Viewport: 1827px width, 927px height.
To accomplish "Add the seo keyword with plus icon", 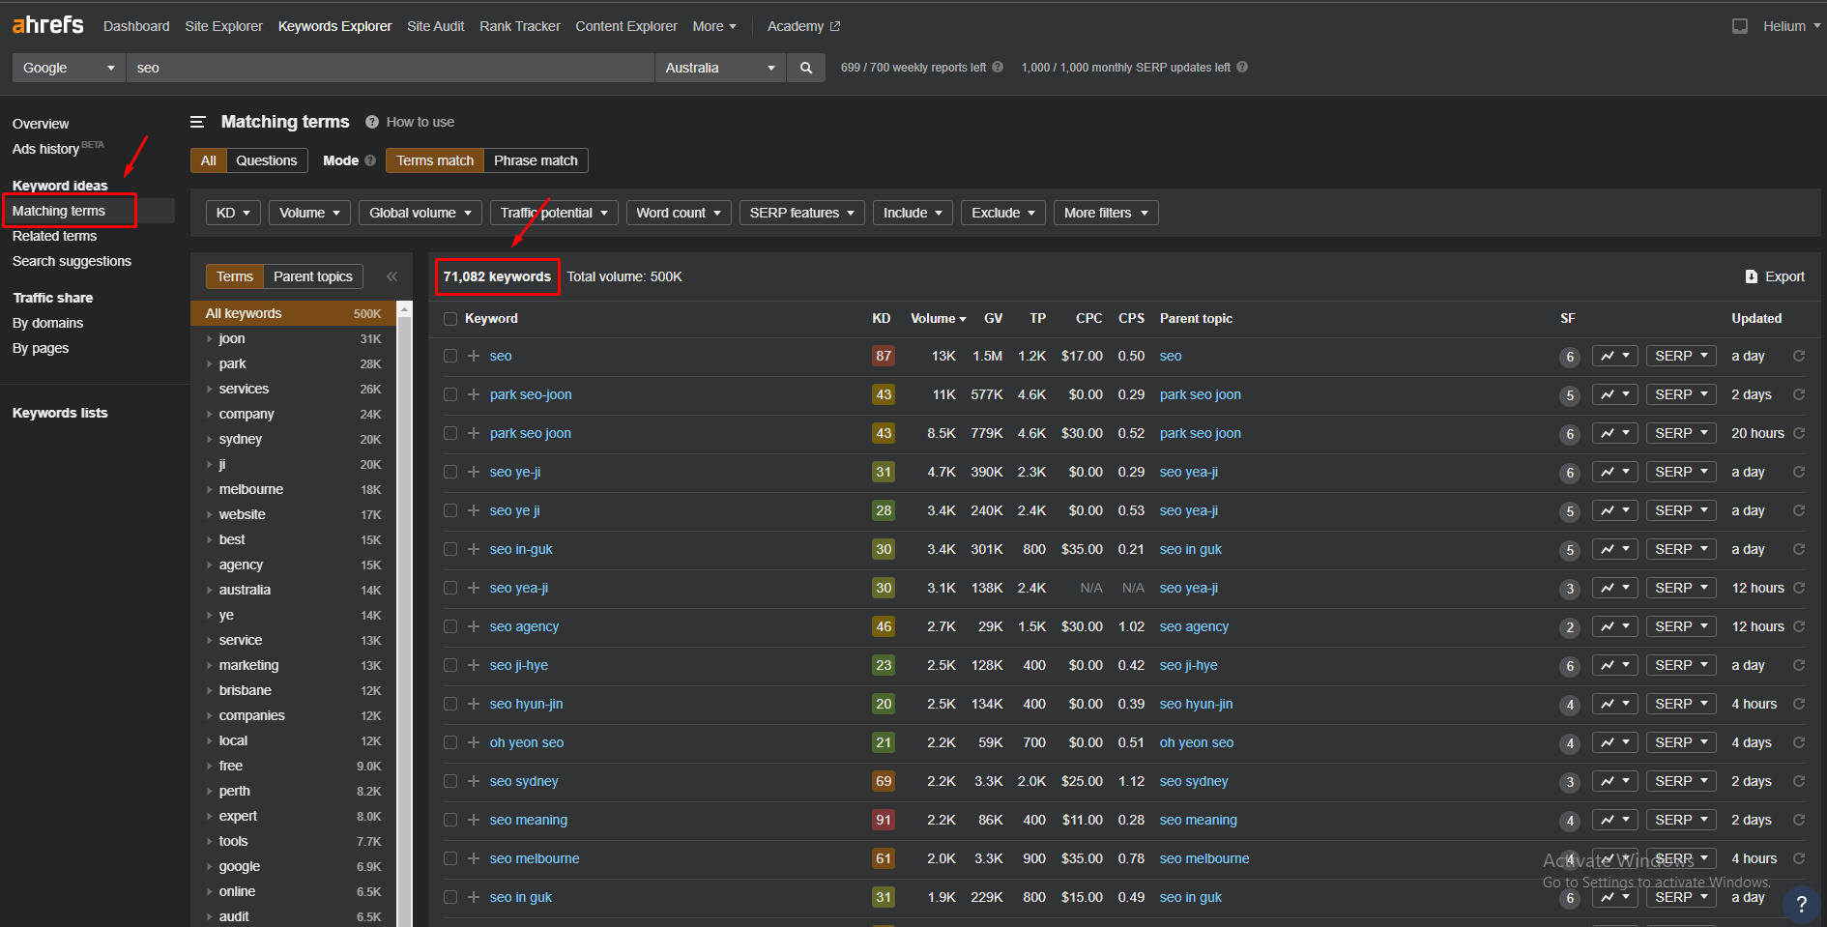I will click(x=474, y=356).
